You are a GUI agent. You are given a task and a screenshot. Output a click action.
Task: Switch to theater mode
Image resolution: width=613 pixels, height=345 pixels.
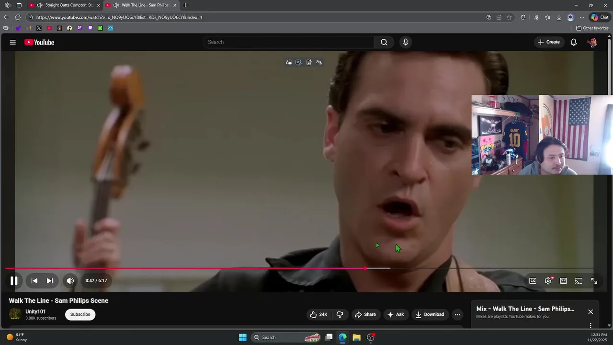564,281
